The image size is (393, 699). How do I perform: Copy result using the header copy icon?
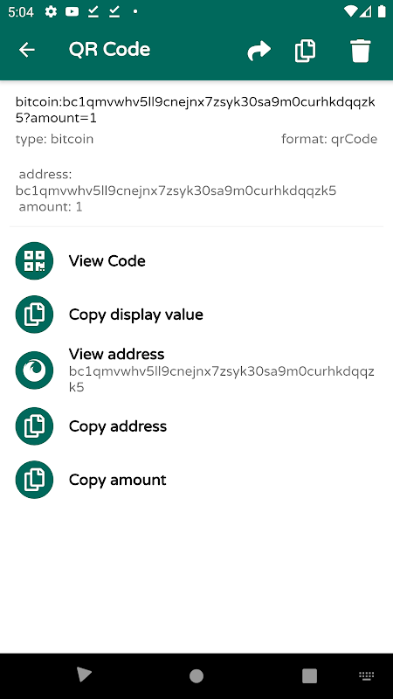click(305, 51)
